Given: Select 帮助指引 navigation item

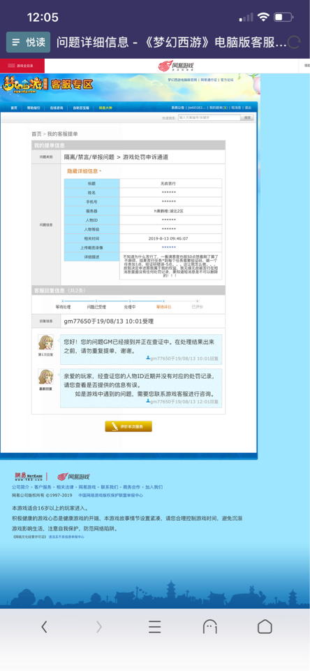Looking at the screenshot, I should [34, 108].
